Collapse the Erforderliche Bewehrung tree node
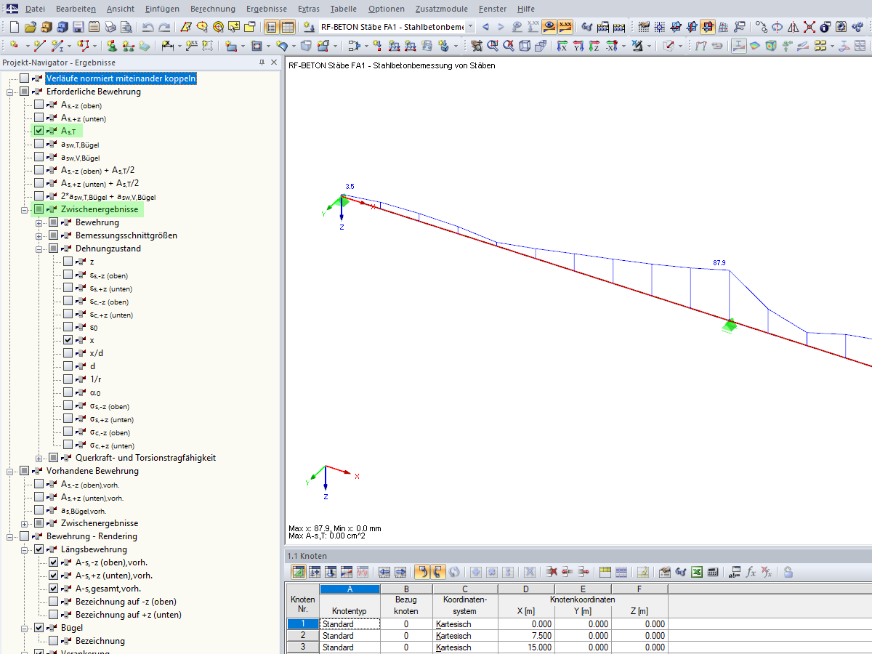 pos(10,92)
